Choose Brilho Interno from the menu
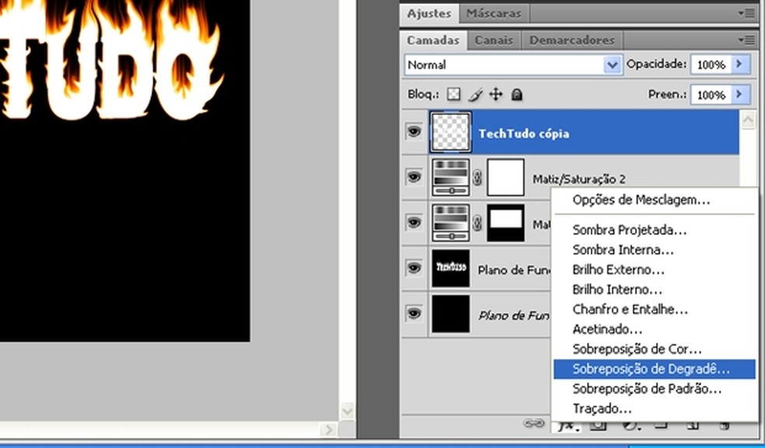Screen dimensions: 765x448 pos(655,289)
